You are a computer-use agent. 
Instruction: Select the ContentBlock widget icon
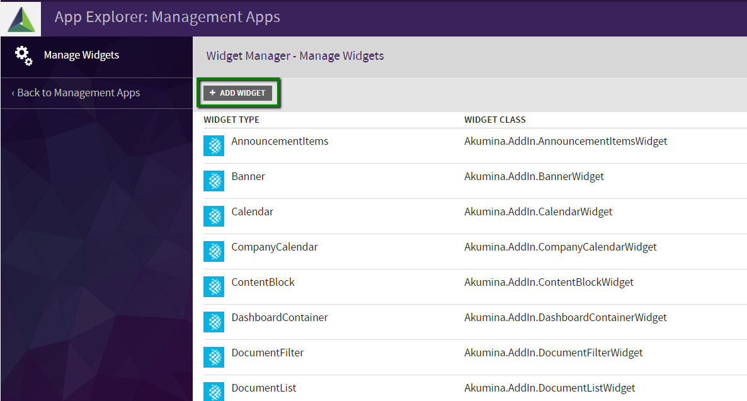[214, 287]
